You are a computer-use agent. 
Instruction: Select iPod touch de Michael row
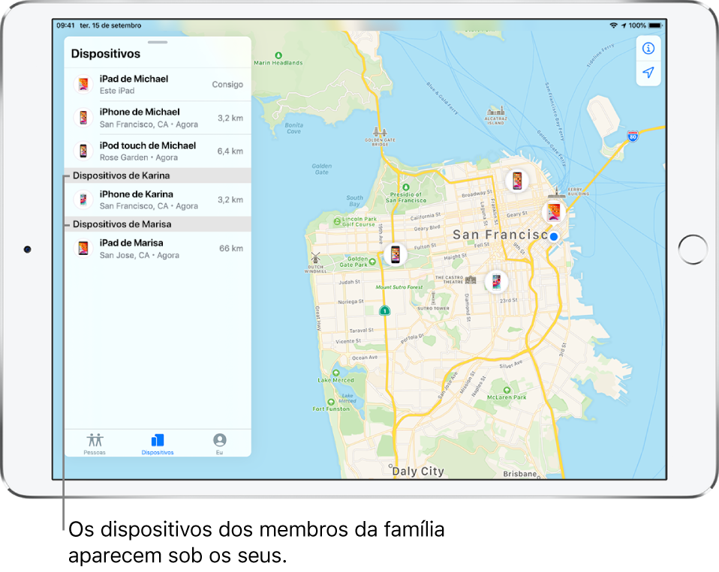pyautogui.click(x=158, y=151)
